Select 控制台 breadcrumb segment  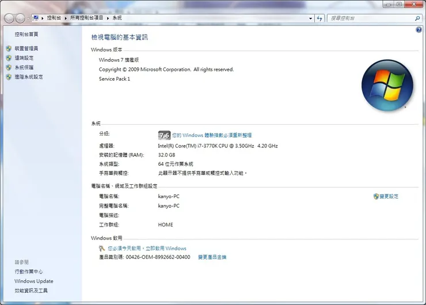click(x=54, y=18)
